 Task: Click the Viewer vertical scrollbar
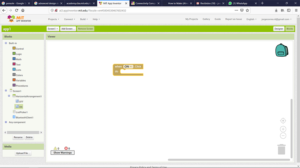[x=291, y=128]
